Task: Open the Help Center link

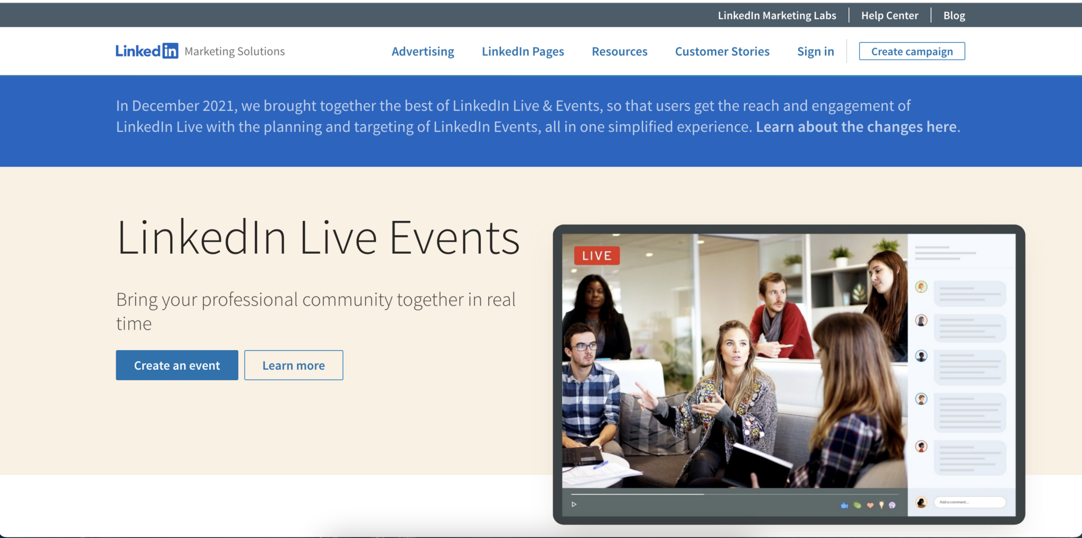Action: coord(890,16)
